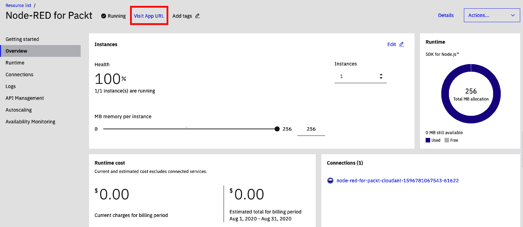Click '0 MB still available' text
The width and height of the screenshot is (523, 227).
444,133
